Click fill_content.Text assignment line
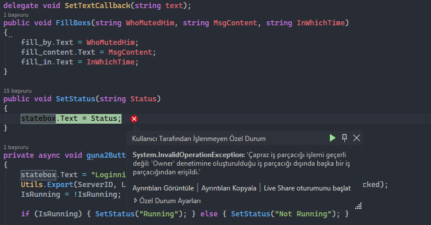 coord(88,52)
